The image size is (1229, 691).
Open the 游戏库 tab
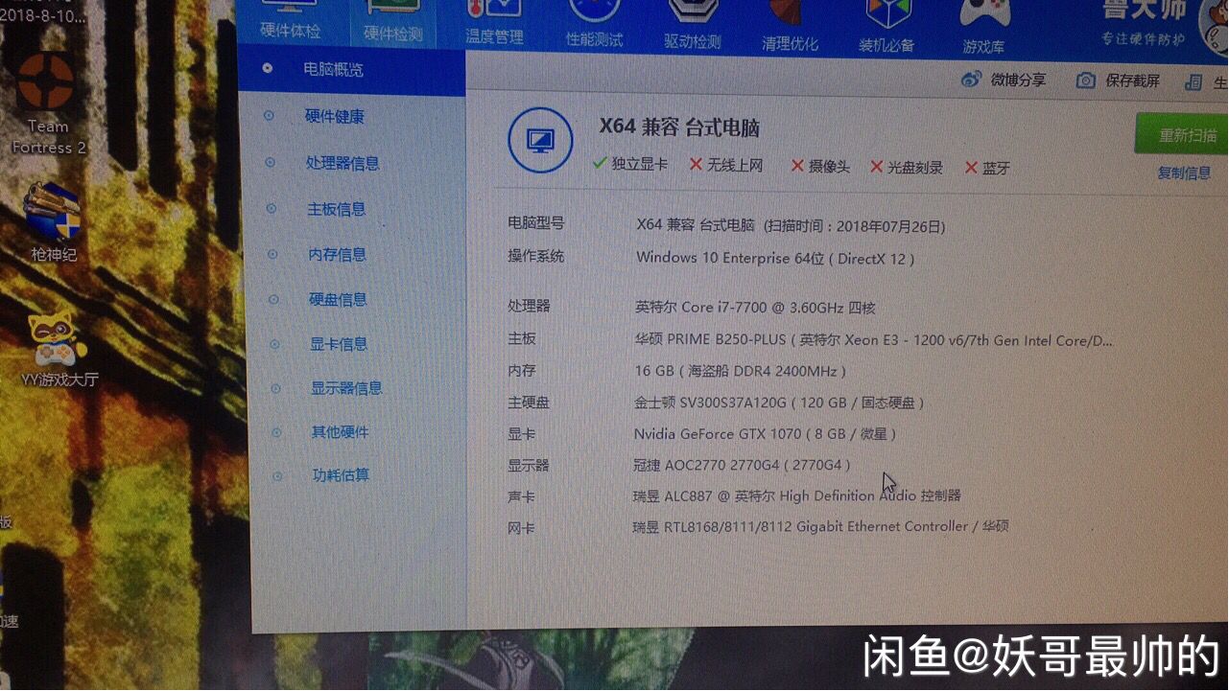pyautogui.click(x=984, y=30)
